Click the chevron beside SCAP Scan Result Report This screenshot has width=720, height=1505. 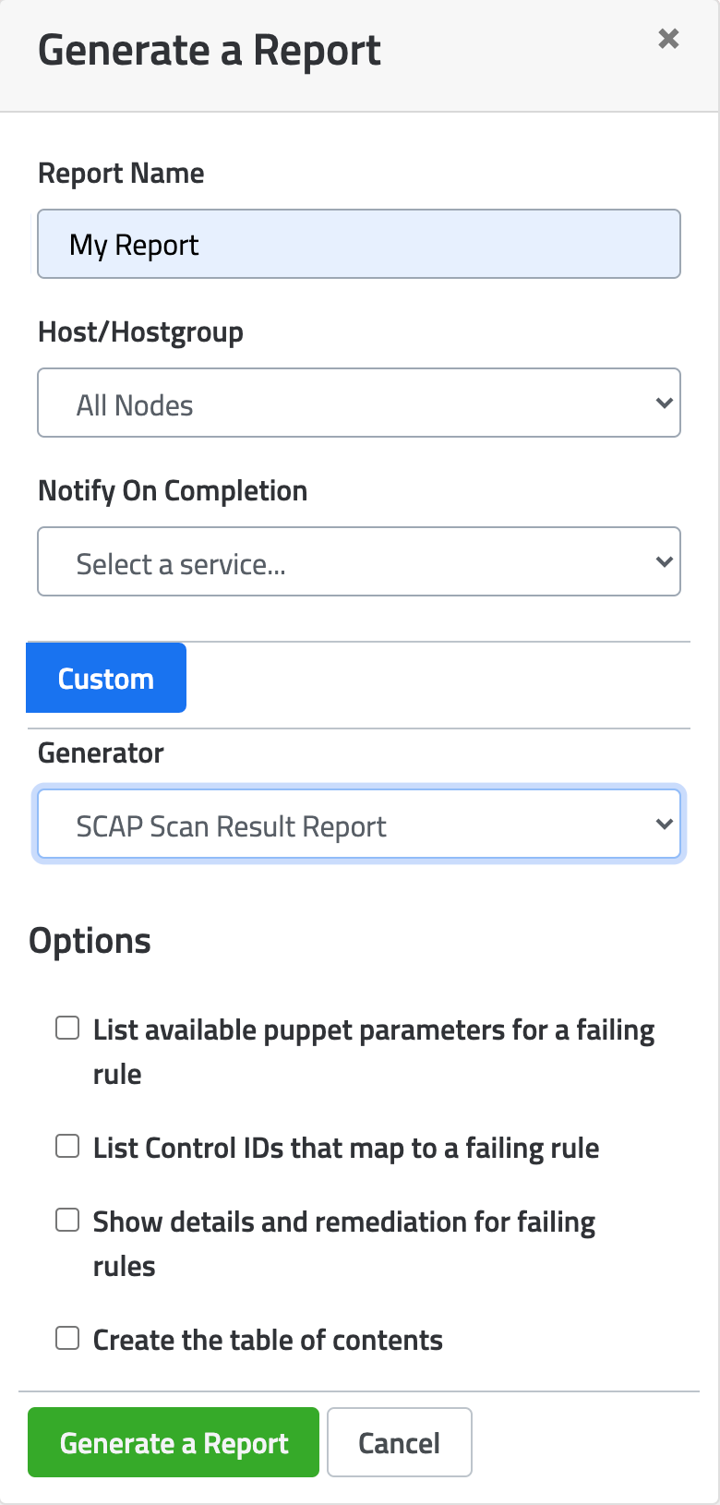click(663, 825)
